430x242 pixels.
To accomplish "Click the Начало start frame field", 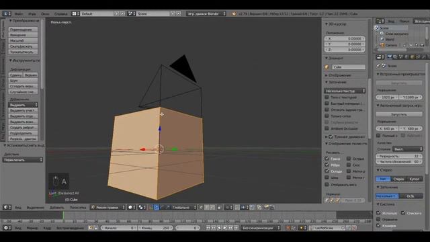I will [x=118, y=228].
